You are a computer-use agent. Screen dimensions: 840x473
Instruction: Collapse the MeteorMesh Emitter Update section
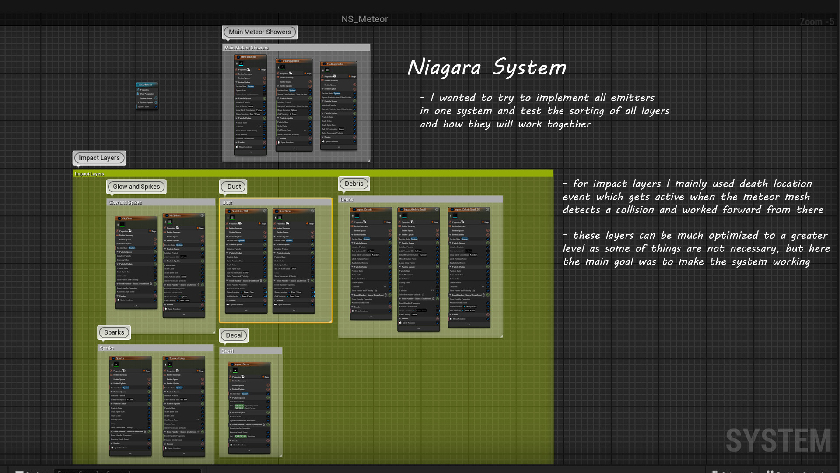237,82
